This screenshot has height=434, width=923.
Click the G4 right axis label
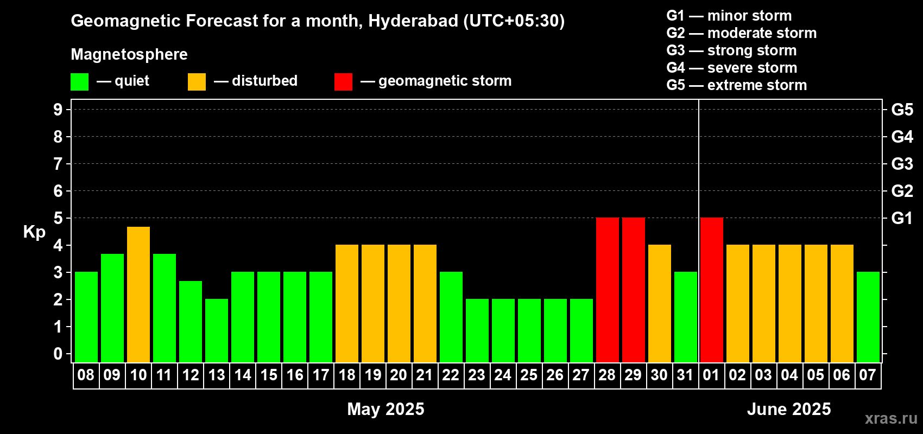(x=902, y=137)
